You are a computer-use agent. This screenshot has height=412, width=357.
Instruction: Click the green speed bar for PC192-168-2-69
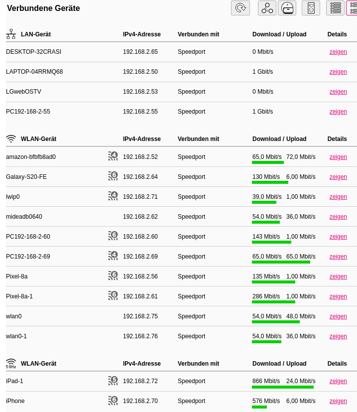tap(281, 262)
